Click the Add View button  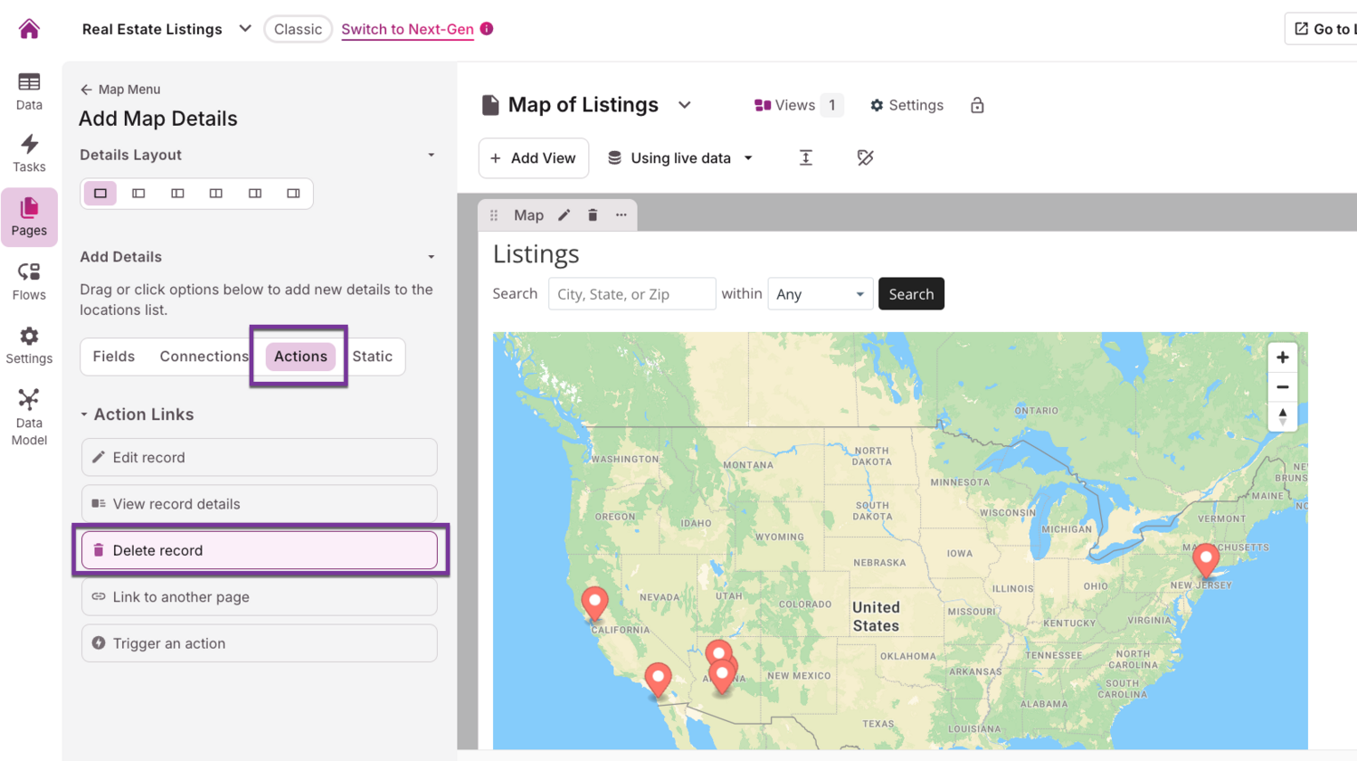[x=534, y=158]
